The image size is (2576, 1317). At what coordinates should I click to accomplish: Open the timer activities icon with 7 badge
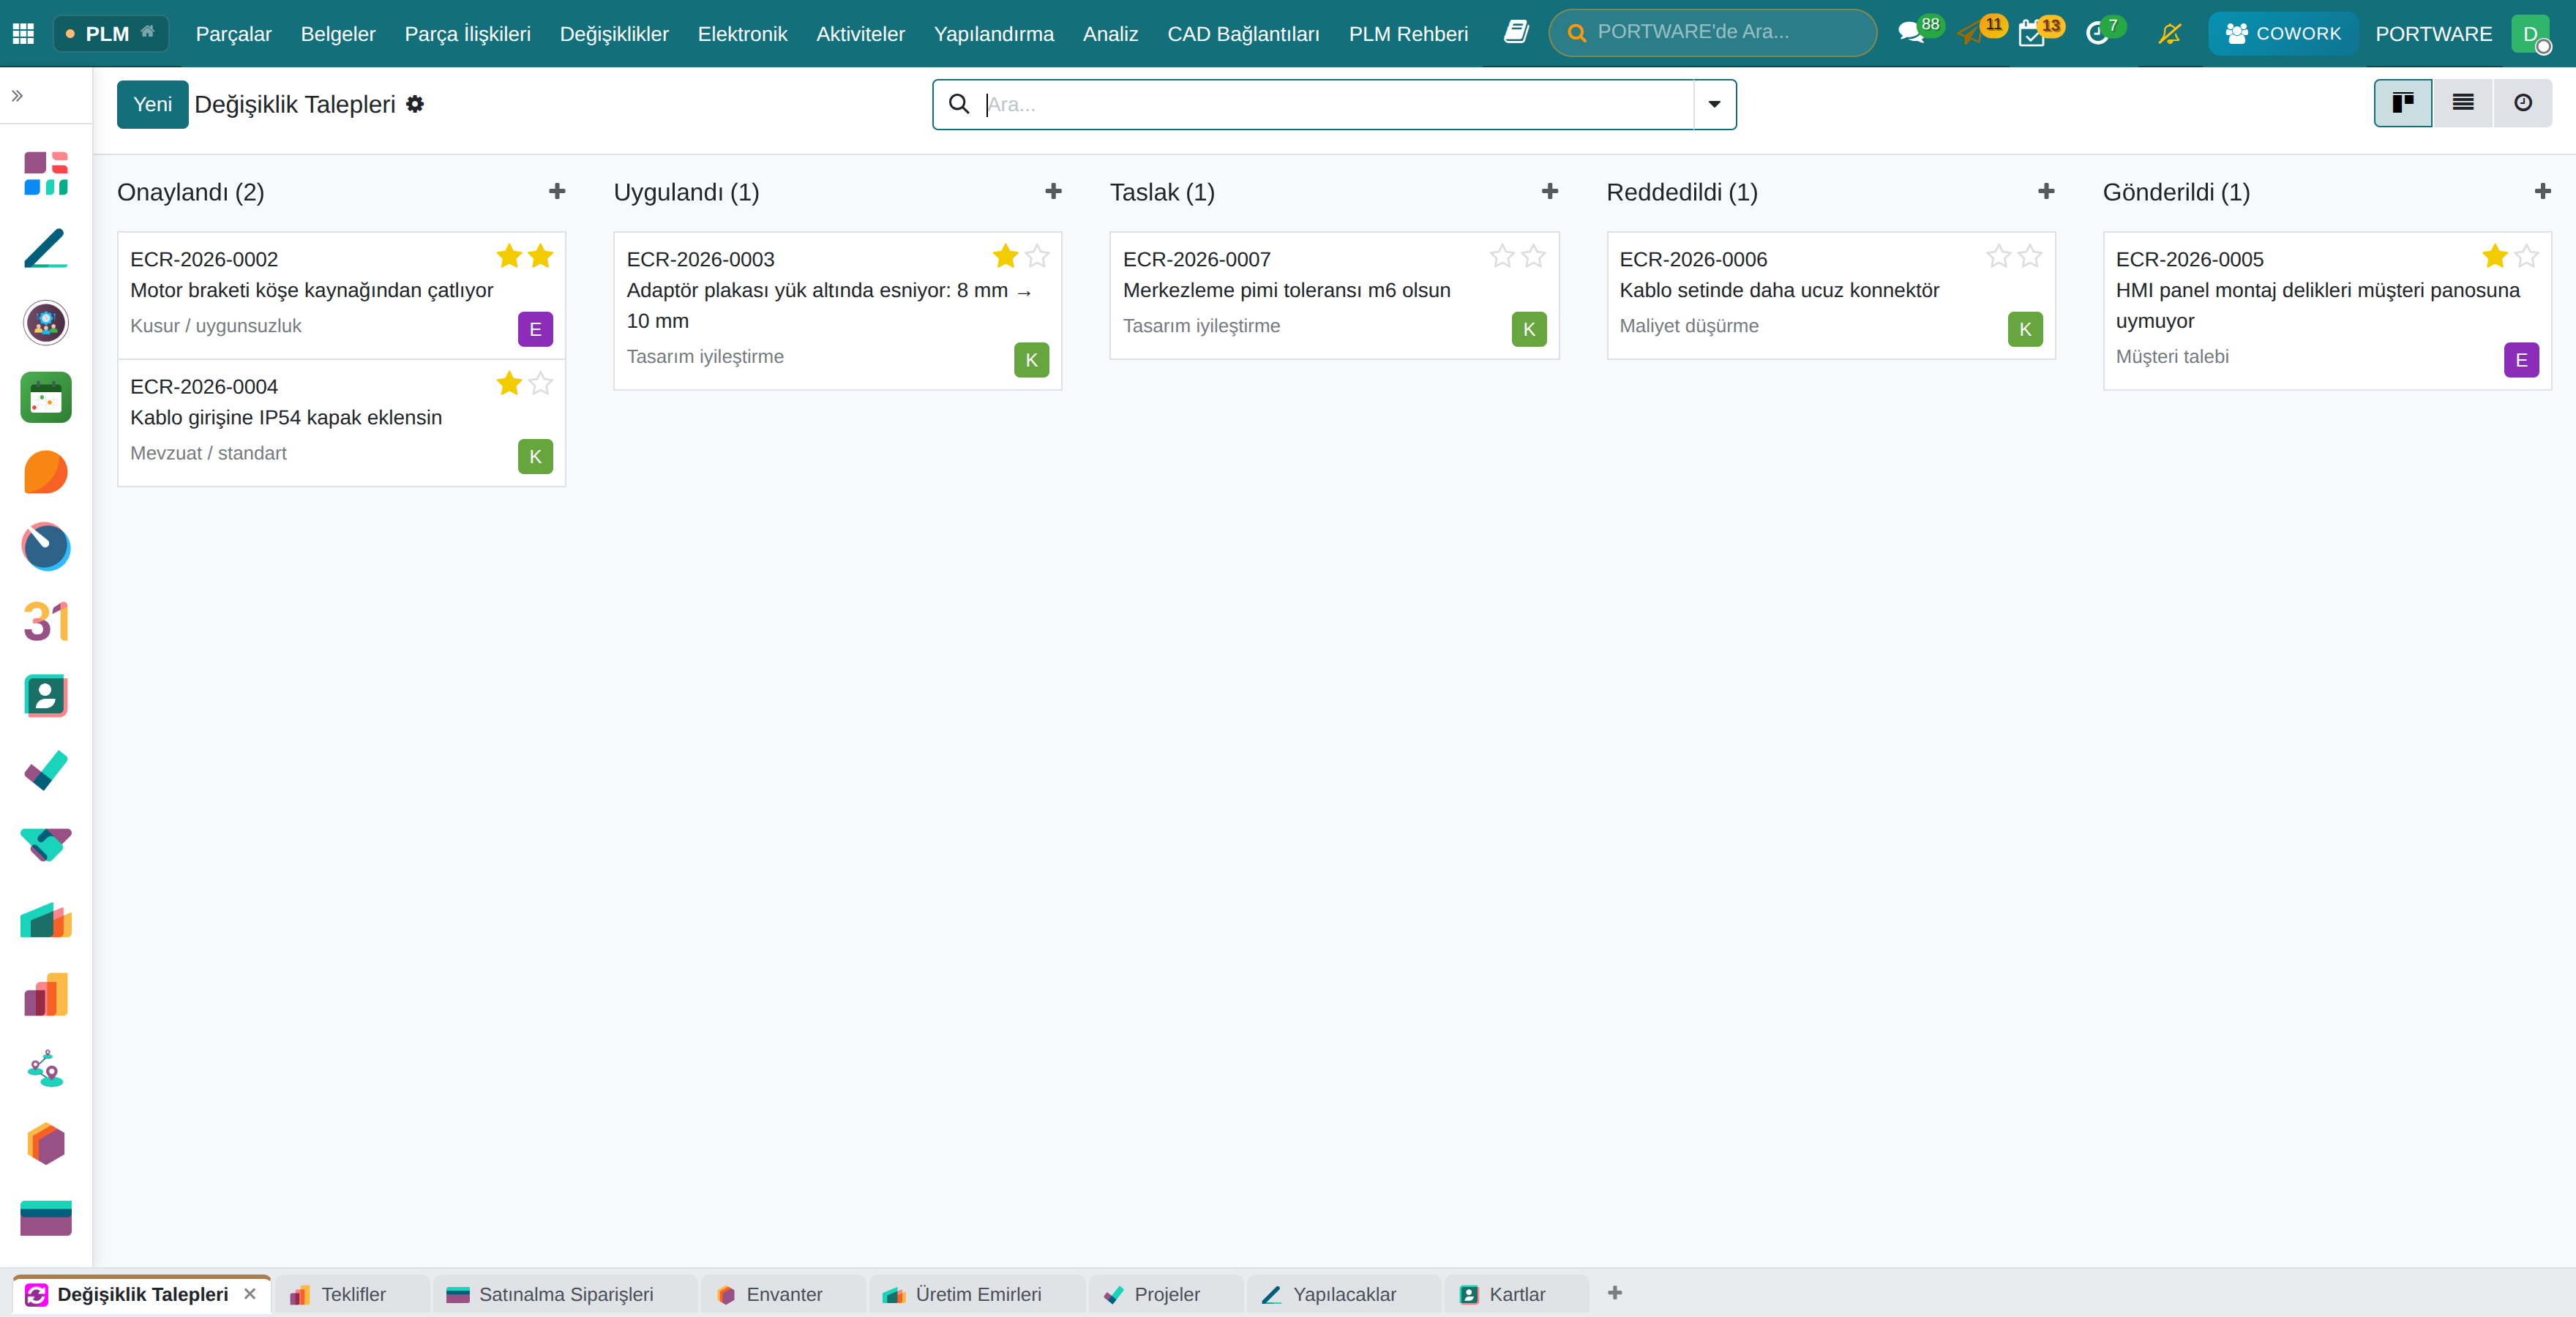[x=2097, y=33]
